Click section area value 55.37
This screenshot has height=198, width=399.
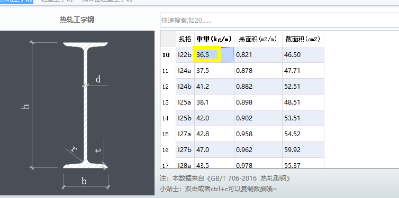pyautogui.click(x=303, y=163)
